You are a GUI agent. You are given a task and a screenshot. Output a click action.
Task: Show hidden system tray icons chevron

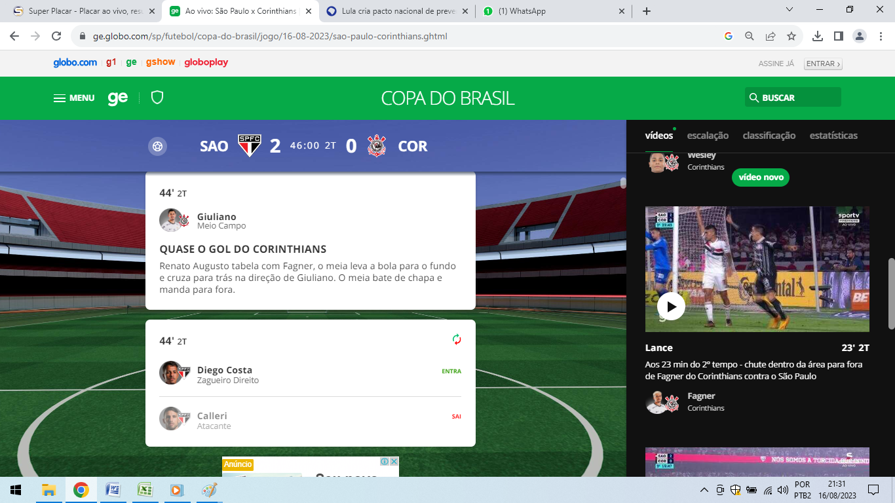tap(704, 490)
